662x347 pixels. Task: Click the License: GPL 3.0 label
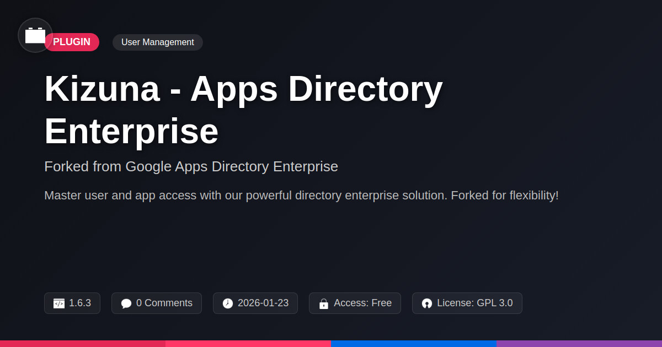click(x=474, y=303)
